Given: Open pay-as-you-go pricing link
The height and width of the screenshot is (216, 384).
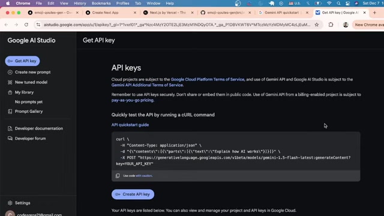Looking at the screenshot, I should [133, 100].
